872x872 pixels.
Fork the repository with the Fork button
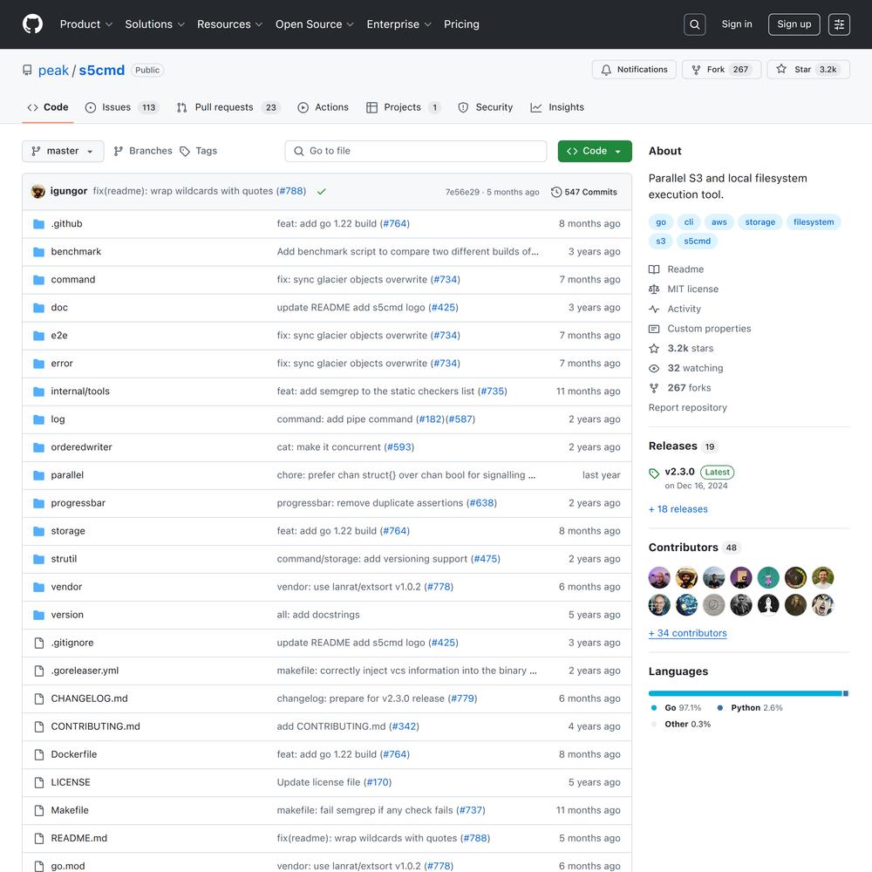click(x=721, y=70)
